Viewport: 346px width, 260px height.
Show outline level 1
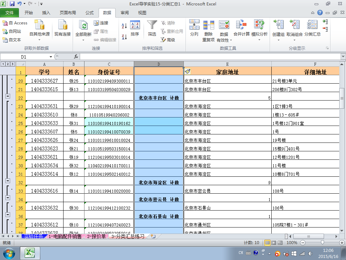tap(3, 64)
